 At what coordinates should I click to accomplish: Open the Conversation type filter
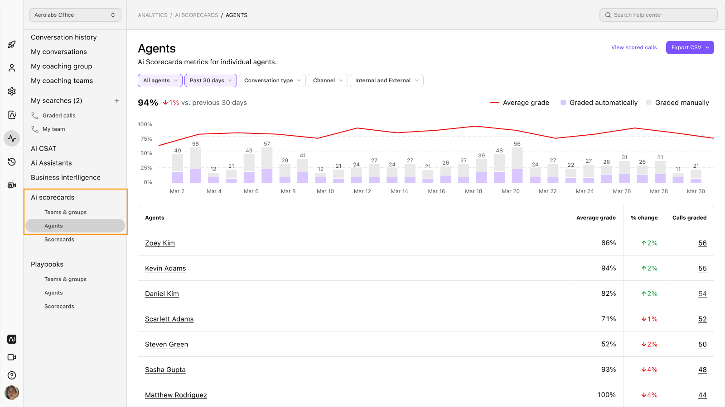tap(272, 80)
